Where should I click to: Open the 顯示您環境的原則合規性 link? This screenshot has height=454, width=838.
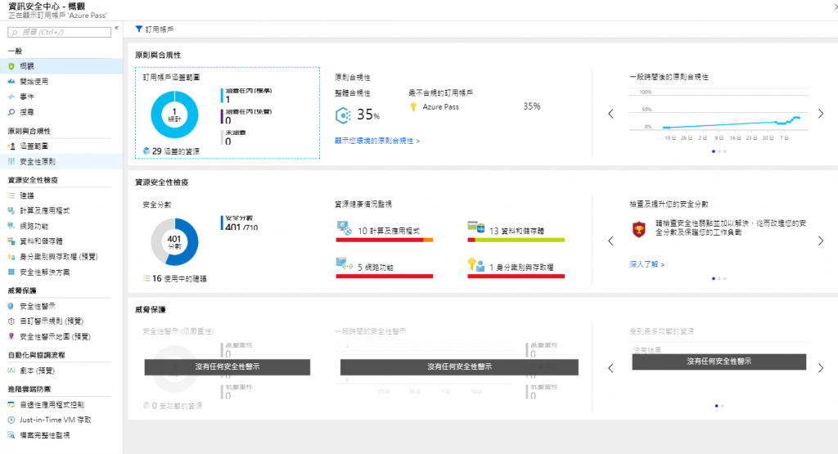tap(377, 141)
